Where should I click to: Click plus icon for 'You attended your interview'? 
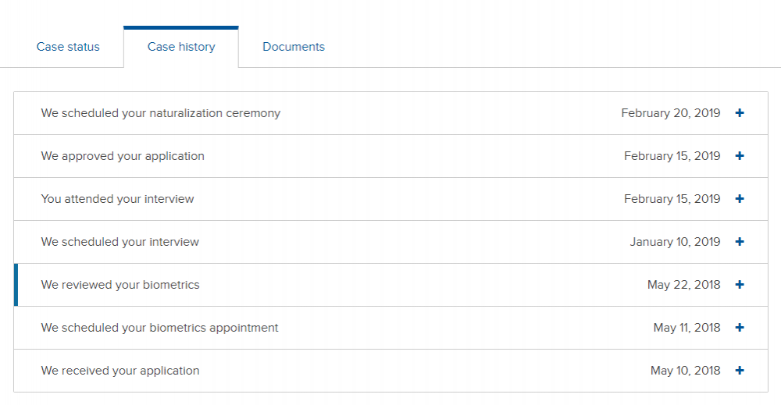pyautogui.click(x=740, y=198)
